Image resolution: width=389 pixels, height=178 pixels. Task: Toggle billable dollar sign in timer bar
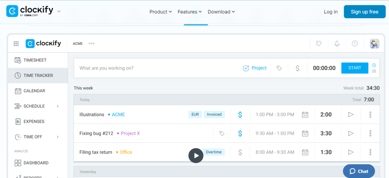[297, 68]
